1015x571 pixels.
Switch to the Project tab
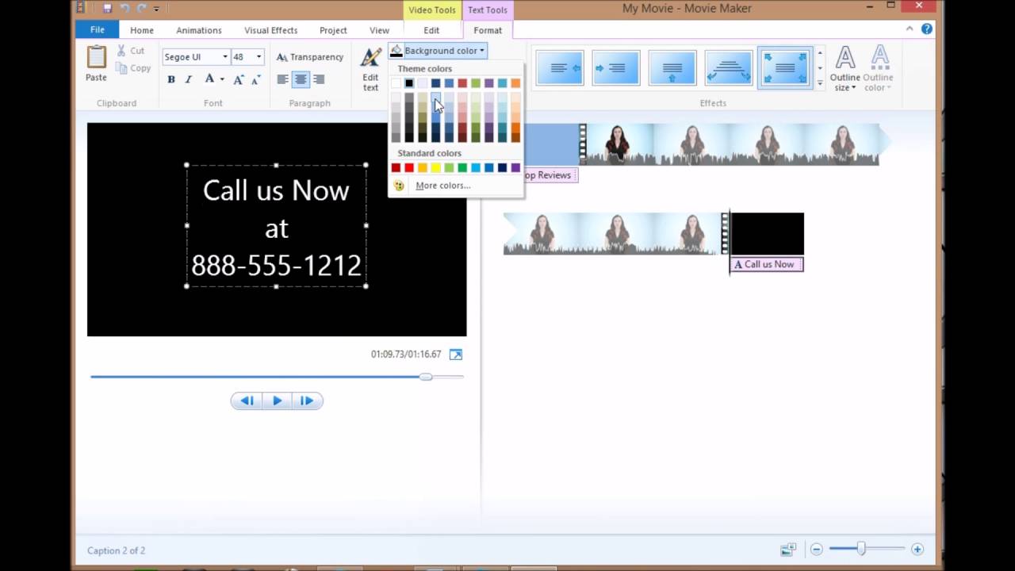[333, 30]
